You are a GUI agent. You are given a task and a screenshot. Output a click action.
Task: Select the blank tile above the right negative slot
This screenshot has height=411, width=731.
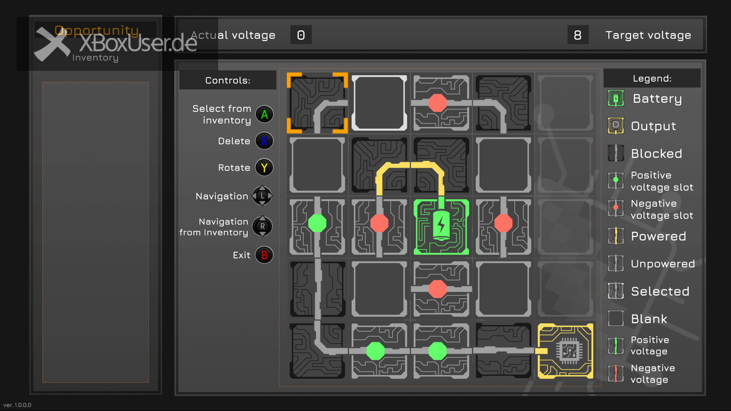503,164
